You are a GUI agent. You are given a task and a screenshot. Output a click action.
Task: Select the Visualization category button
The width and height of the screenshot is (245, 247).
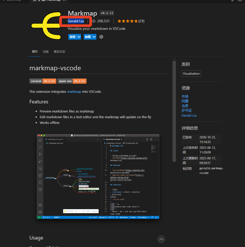click(191, 73)
